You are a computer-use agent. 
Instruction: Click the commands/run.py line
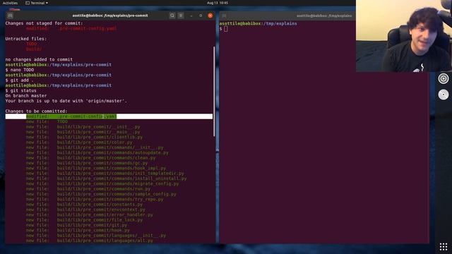tap(88, 189)
